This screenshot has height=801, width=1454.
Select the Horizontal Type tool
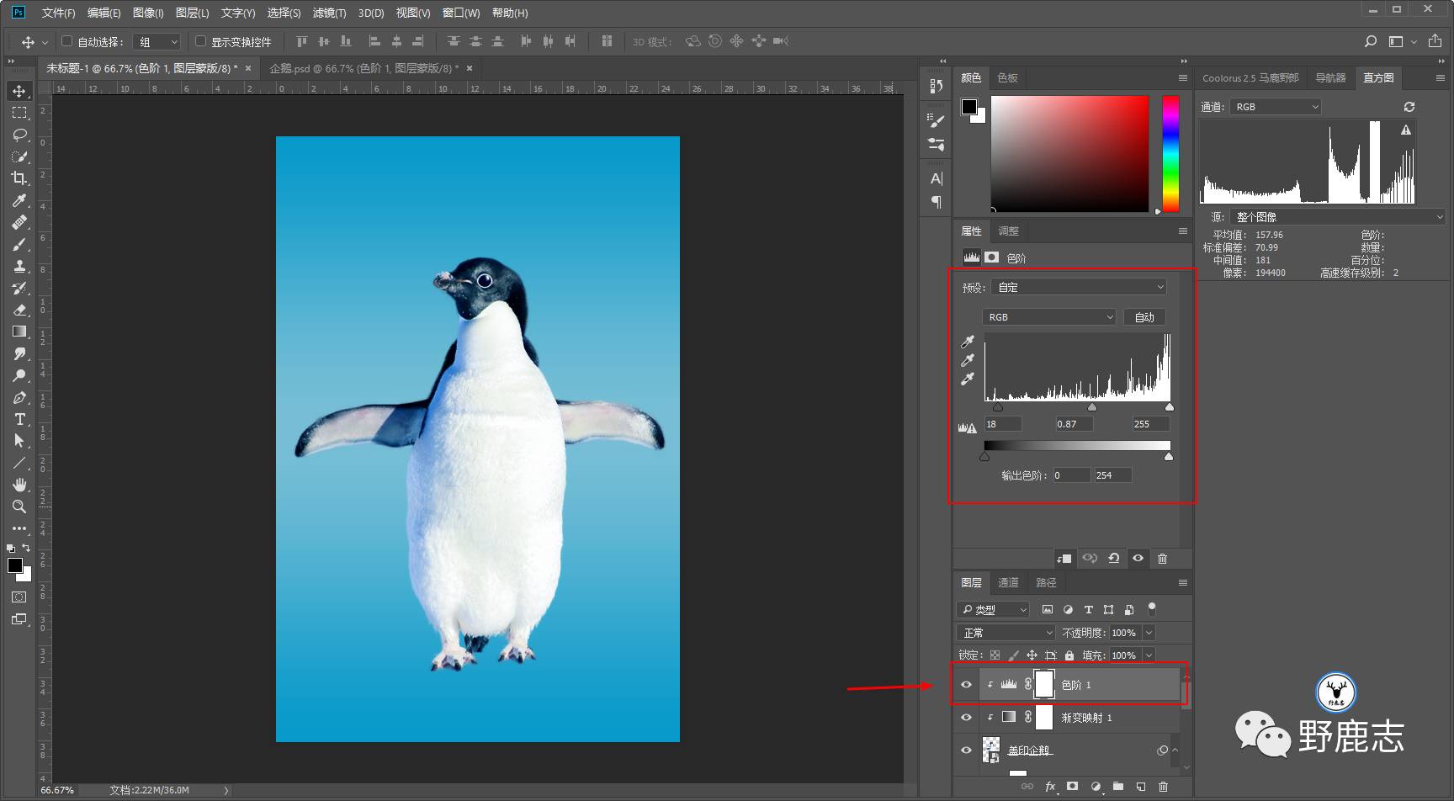point(19,419)
